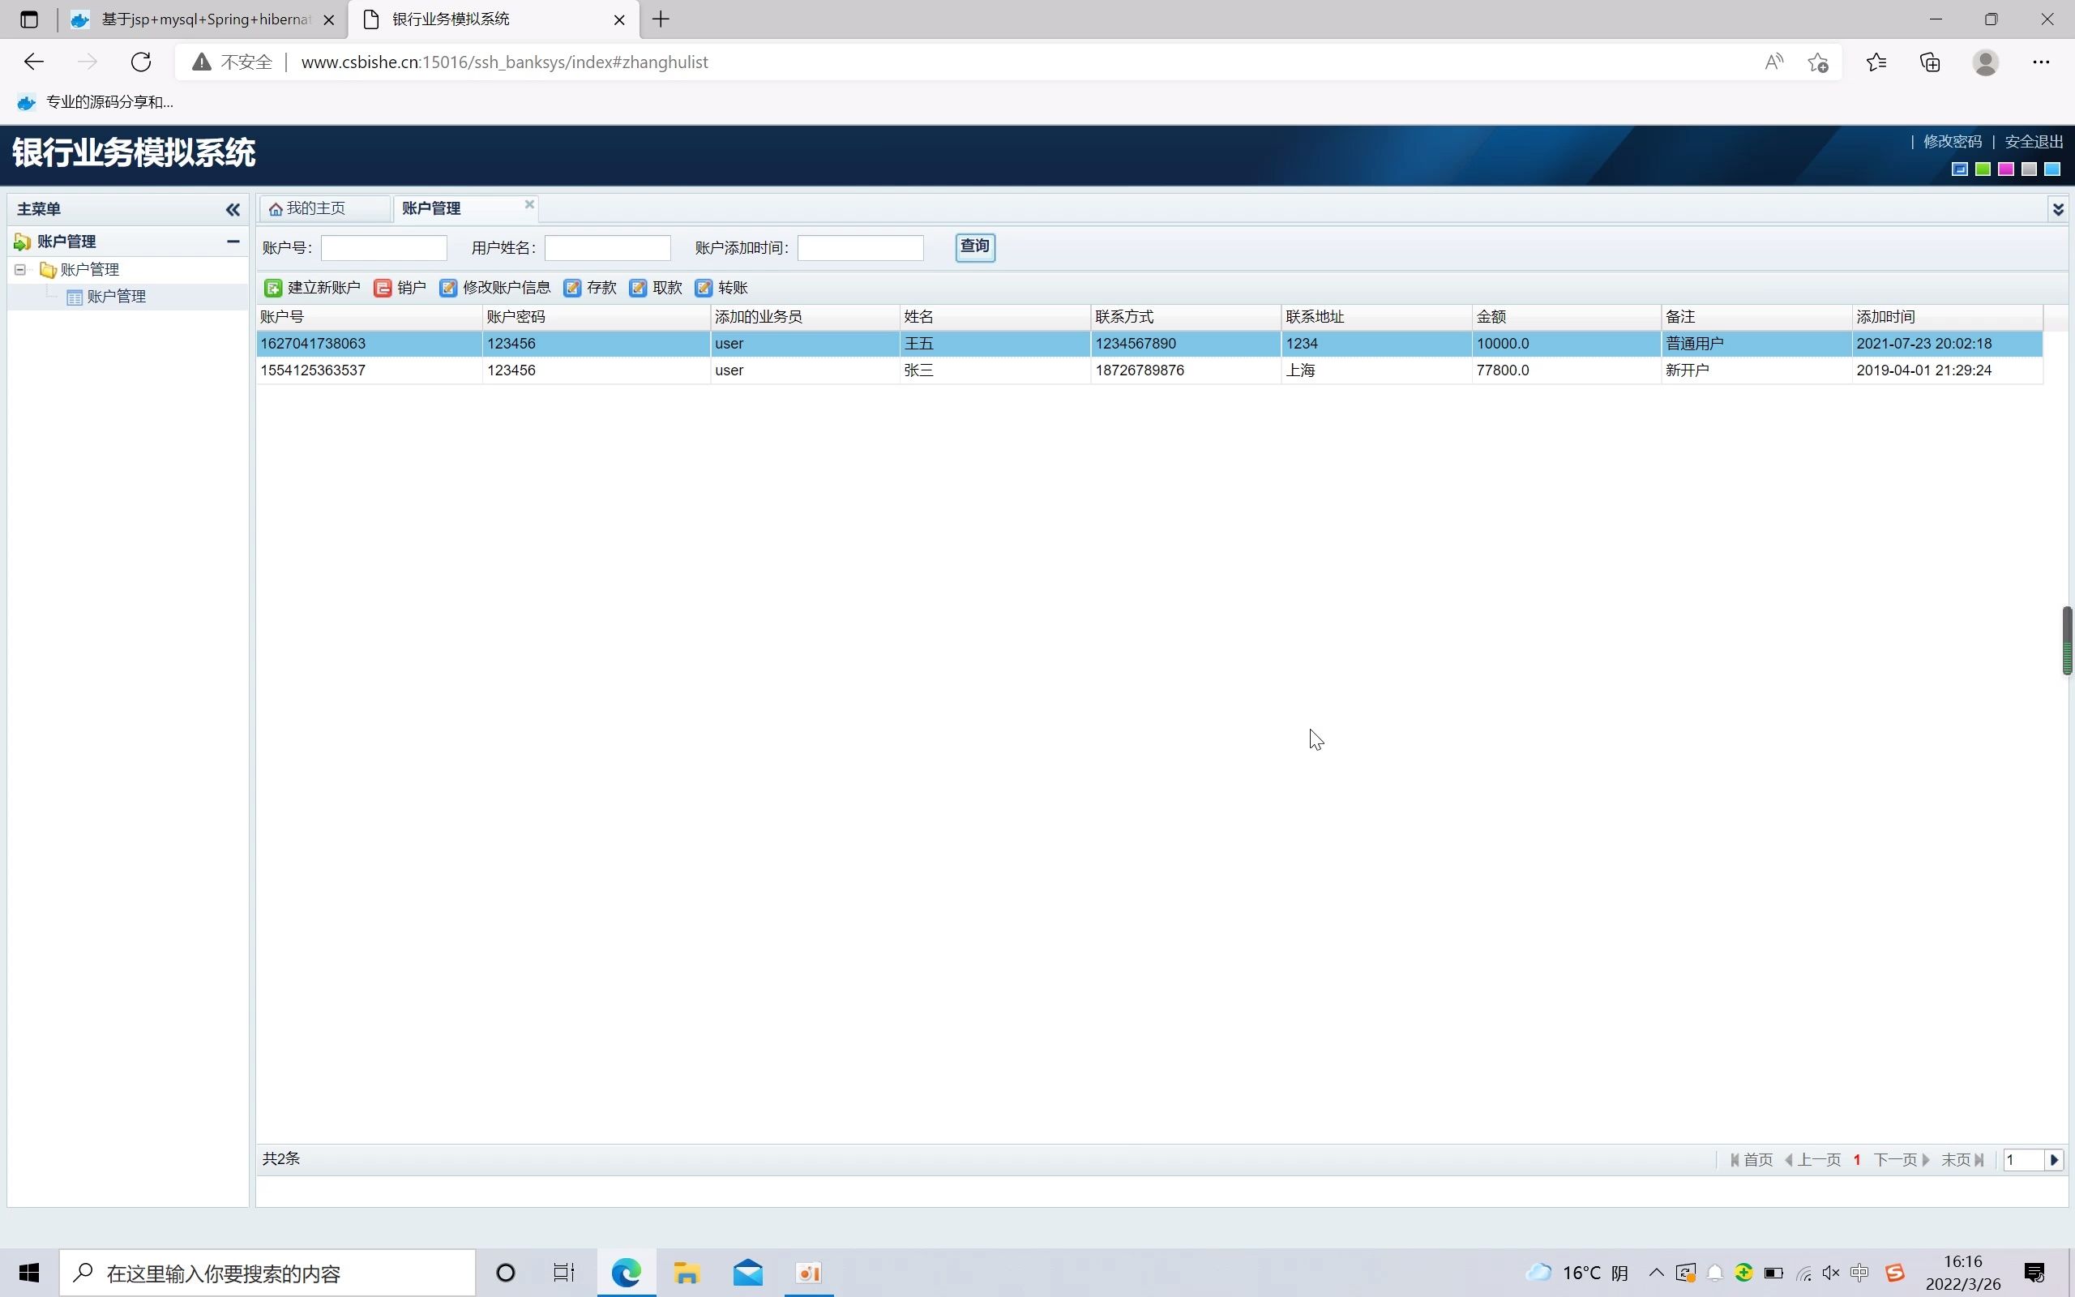Image resolution: width=2075 pixels, height=1297 pixels.
Task: Click 转账 (transfer) toolbar button
Action: click(x=722, y=287)
